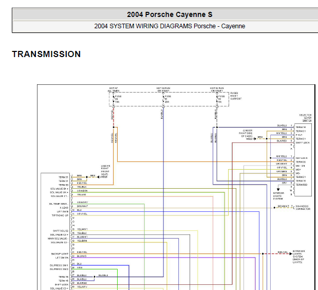Select the 'LIFT SW PA' pin label

[x=62, y=258]
